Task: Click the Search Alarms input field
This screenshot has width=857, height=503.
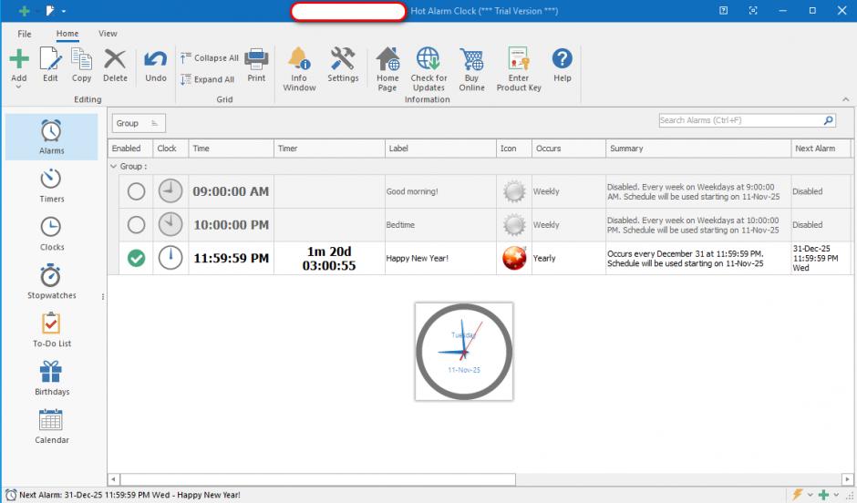Action: pos(740,120)
